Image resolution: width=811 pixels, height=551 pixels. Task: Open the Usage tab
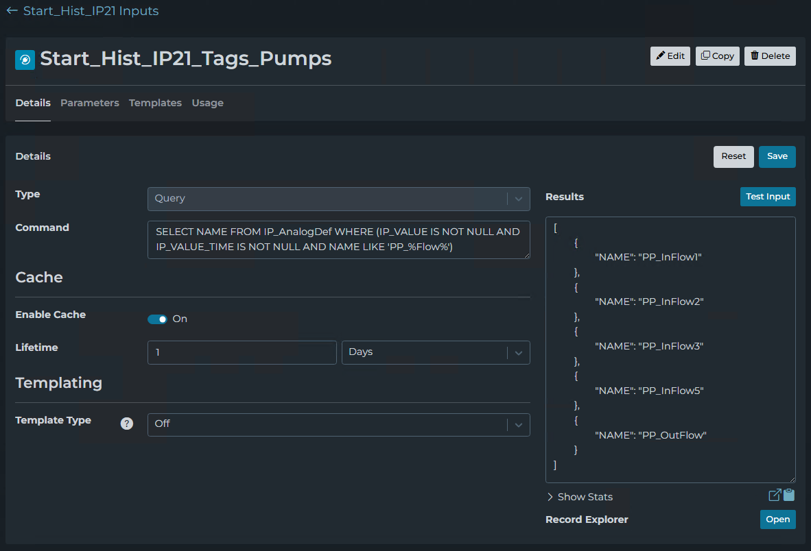(207, 103)
